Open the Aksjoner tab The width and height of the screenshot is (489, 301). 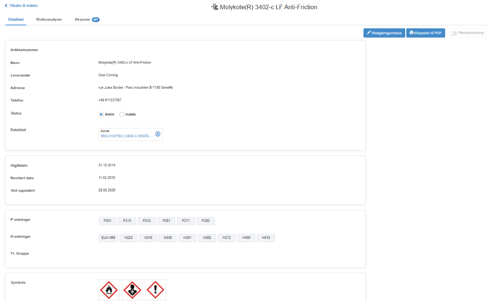[x=87, y=19]
